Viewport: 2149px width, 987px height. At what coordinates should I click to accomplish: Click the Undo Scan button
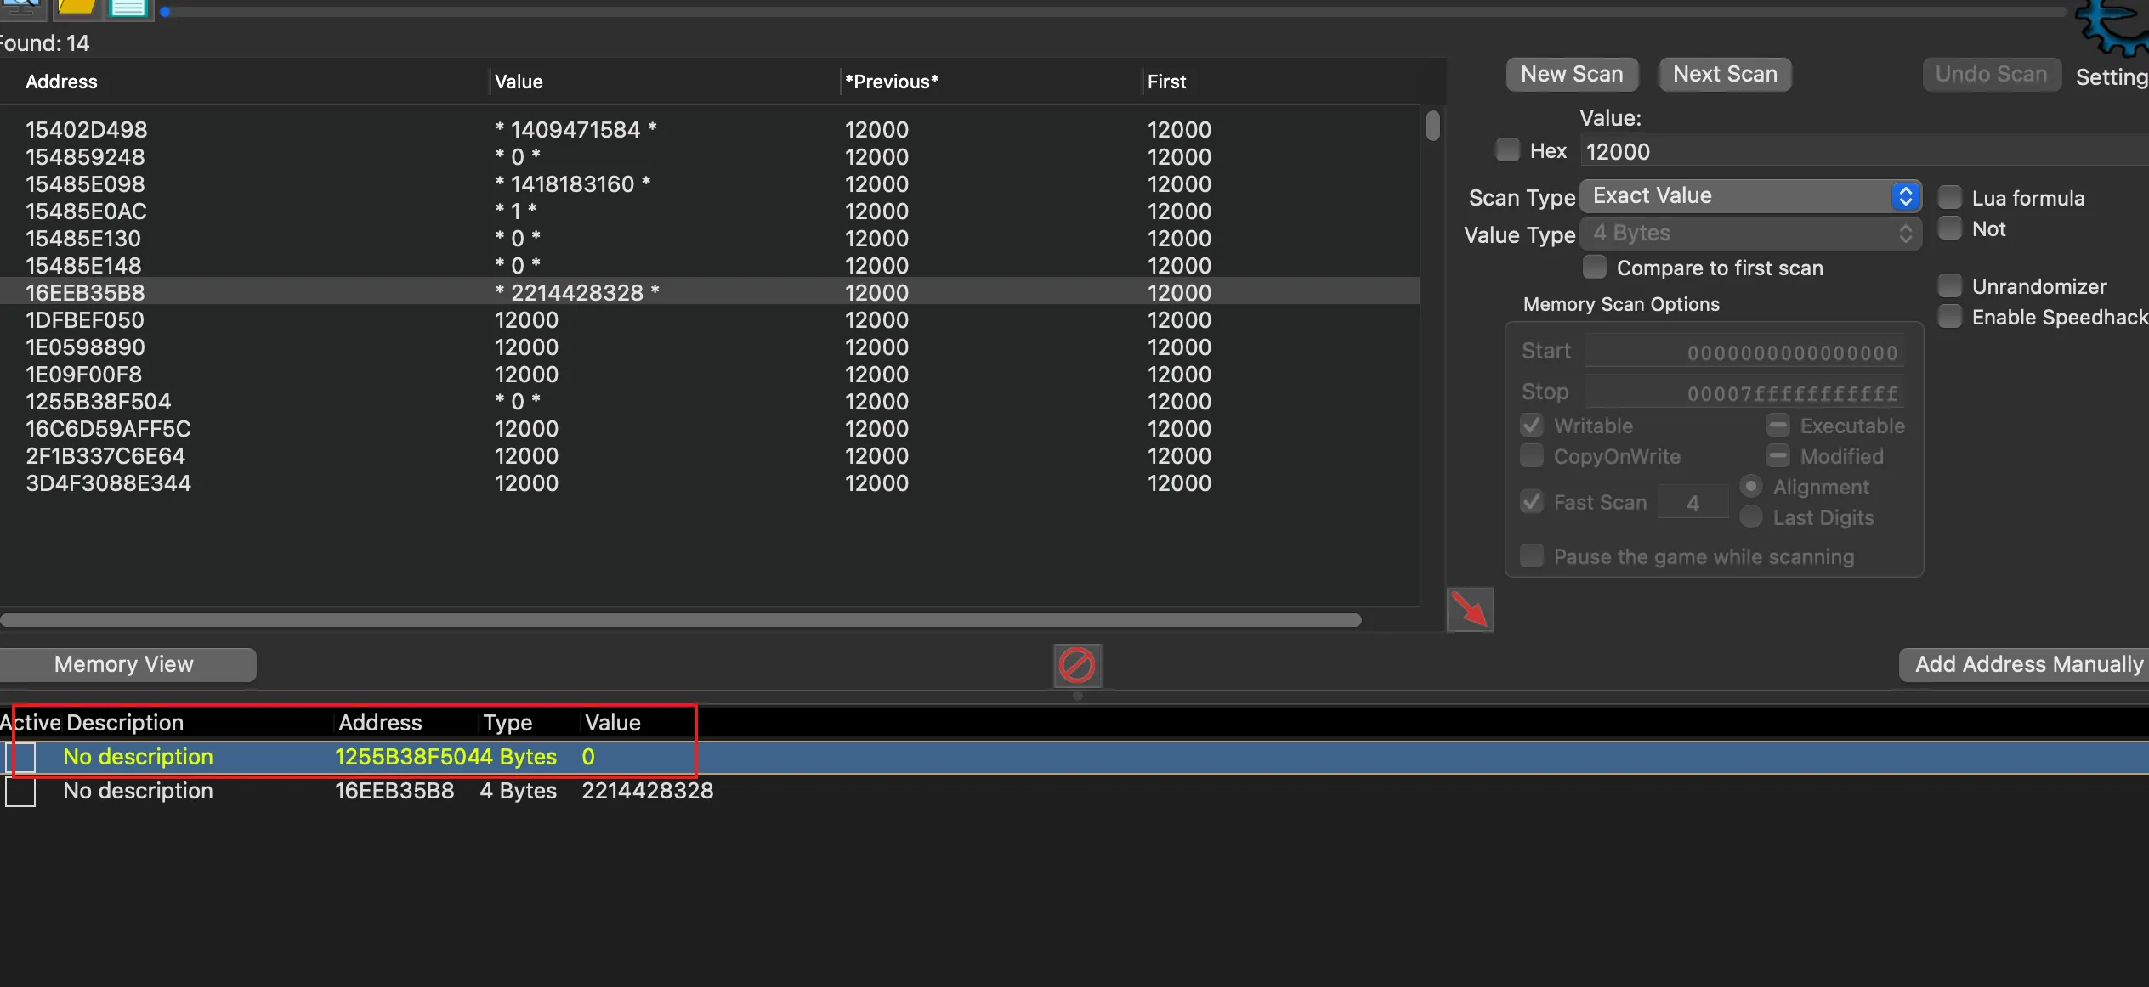1991,75
